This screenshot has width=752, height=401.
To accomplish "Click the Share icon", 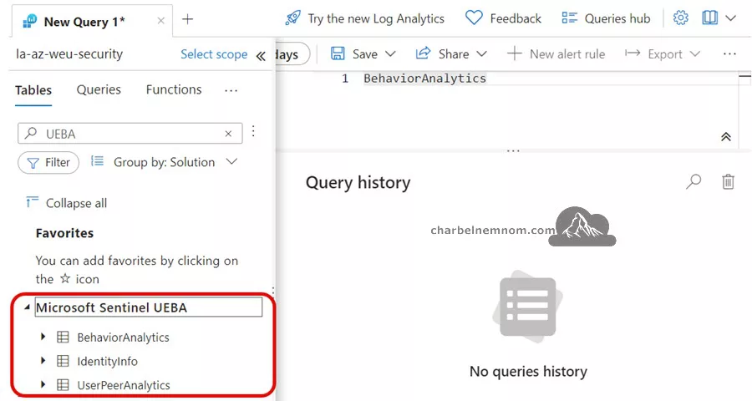I will coord(423,53).
